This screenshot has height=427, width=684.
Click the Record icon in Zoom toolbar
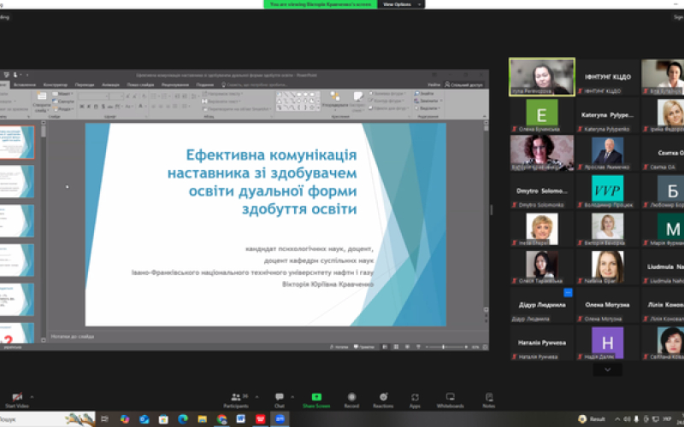pyautogui.click(x=351, y=396)
